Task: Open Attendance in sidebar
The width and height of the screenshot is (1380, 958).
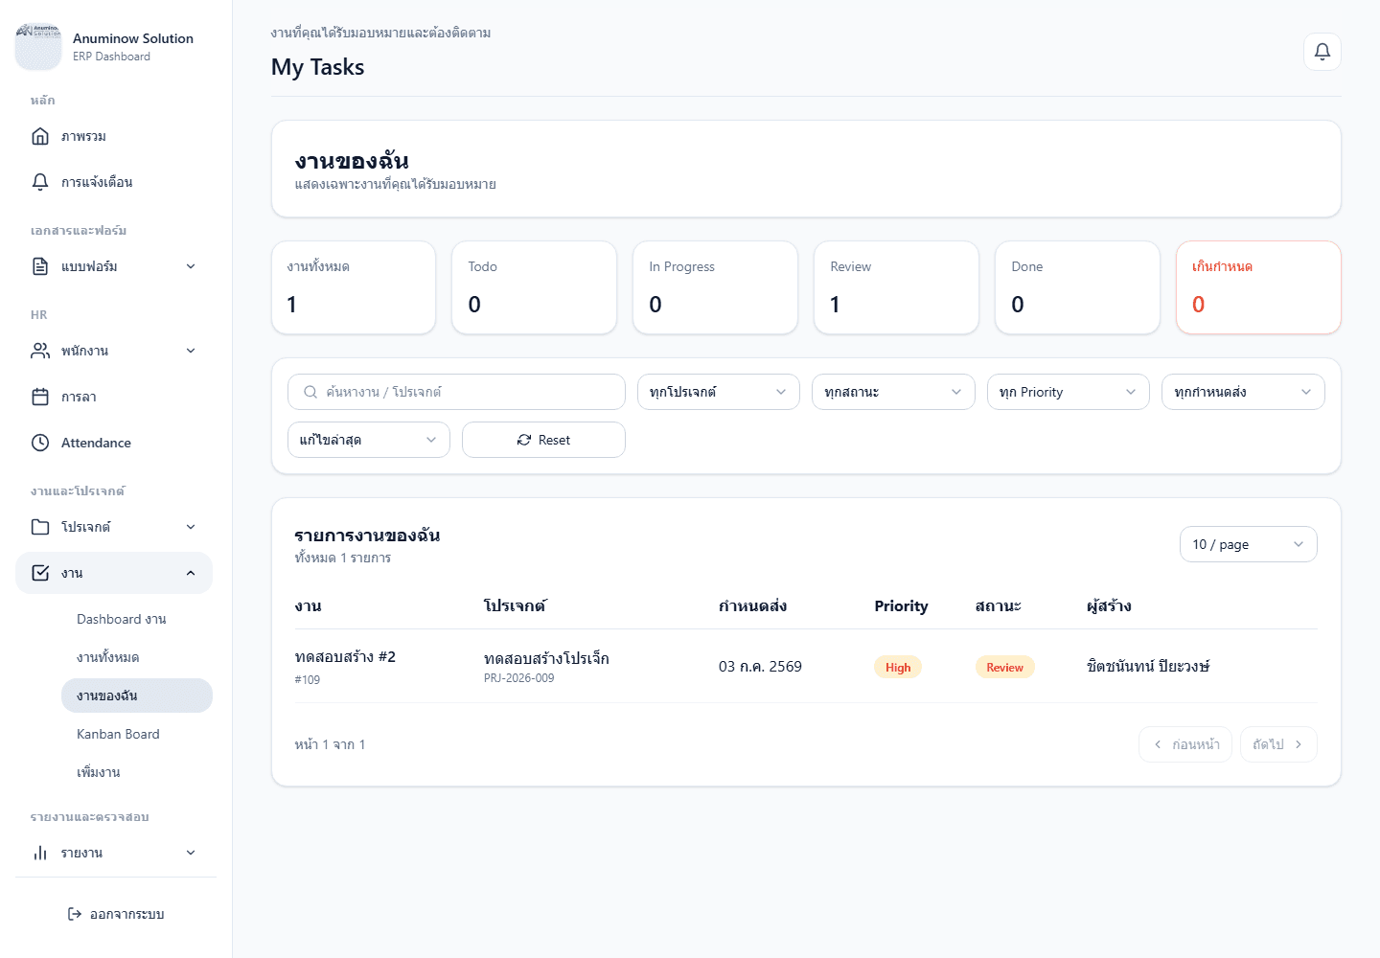Action: pos(114,443)
